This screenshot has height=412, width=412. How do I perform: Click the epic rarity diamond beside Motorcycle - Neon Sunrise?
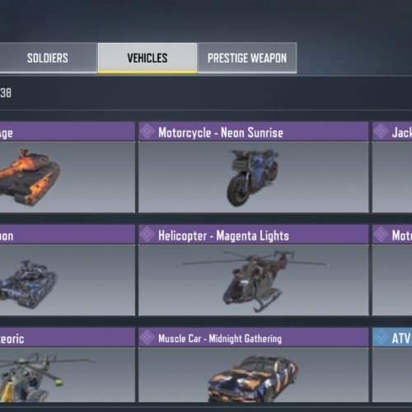pyautogui.click(x=147, y=132)
